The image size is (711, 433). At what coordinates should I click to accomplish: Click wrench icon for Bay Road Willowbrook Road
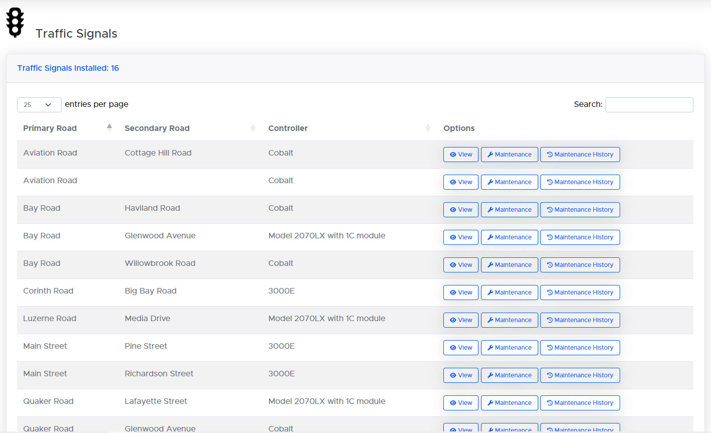point(490,265)
